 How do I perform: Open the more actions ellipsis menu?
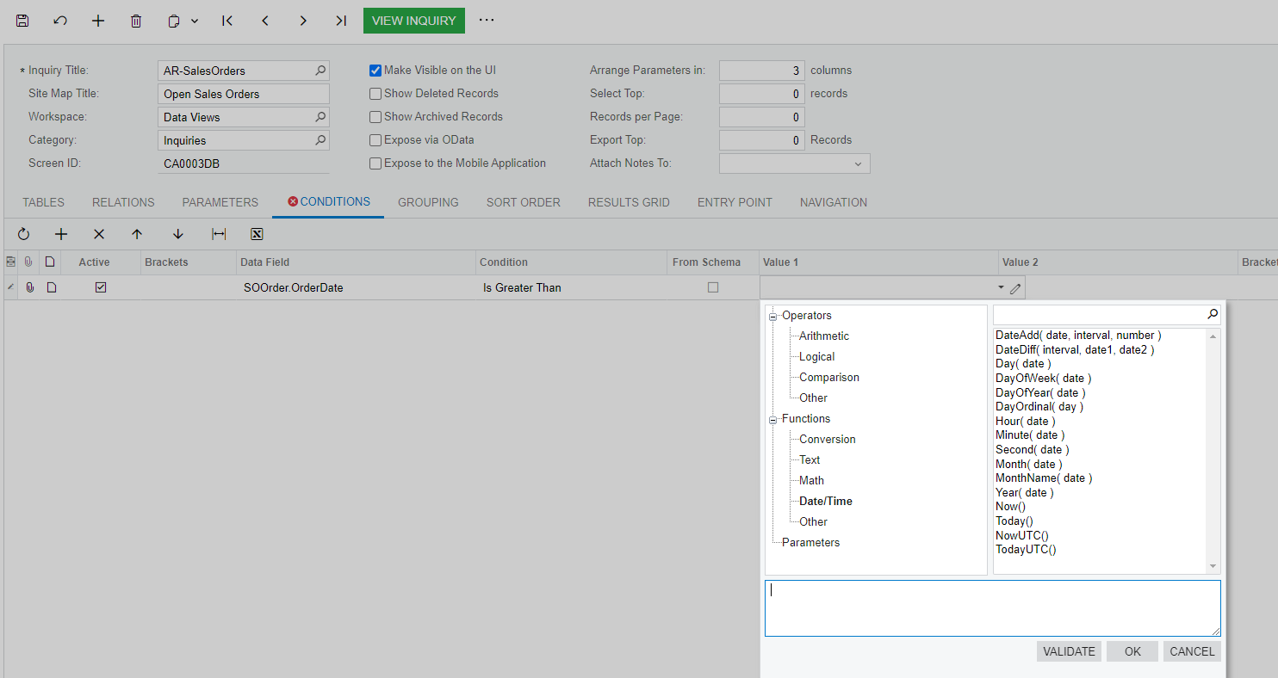(x=487, y=20)
